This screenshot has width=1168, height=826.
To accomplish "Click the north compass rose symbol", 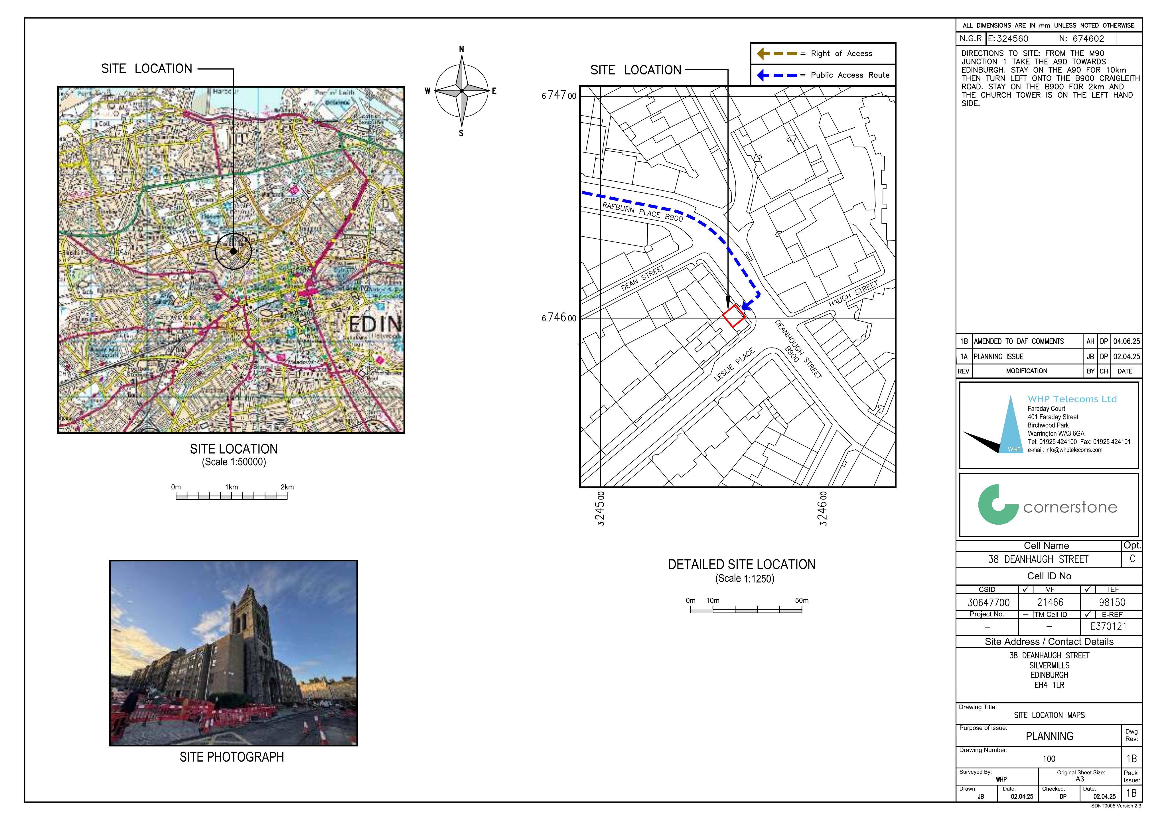I will coord(461,91).
